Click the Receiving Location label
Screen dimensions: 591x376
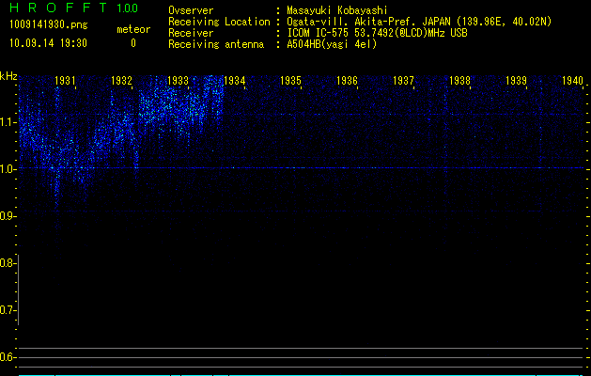pos(219,22)
